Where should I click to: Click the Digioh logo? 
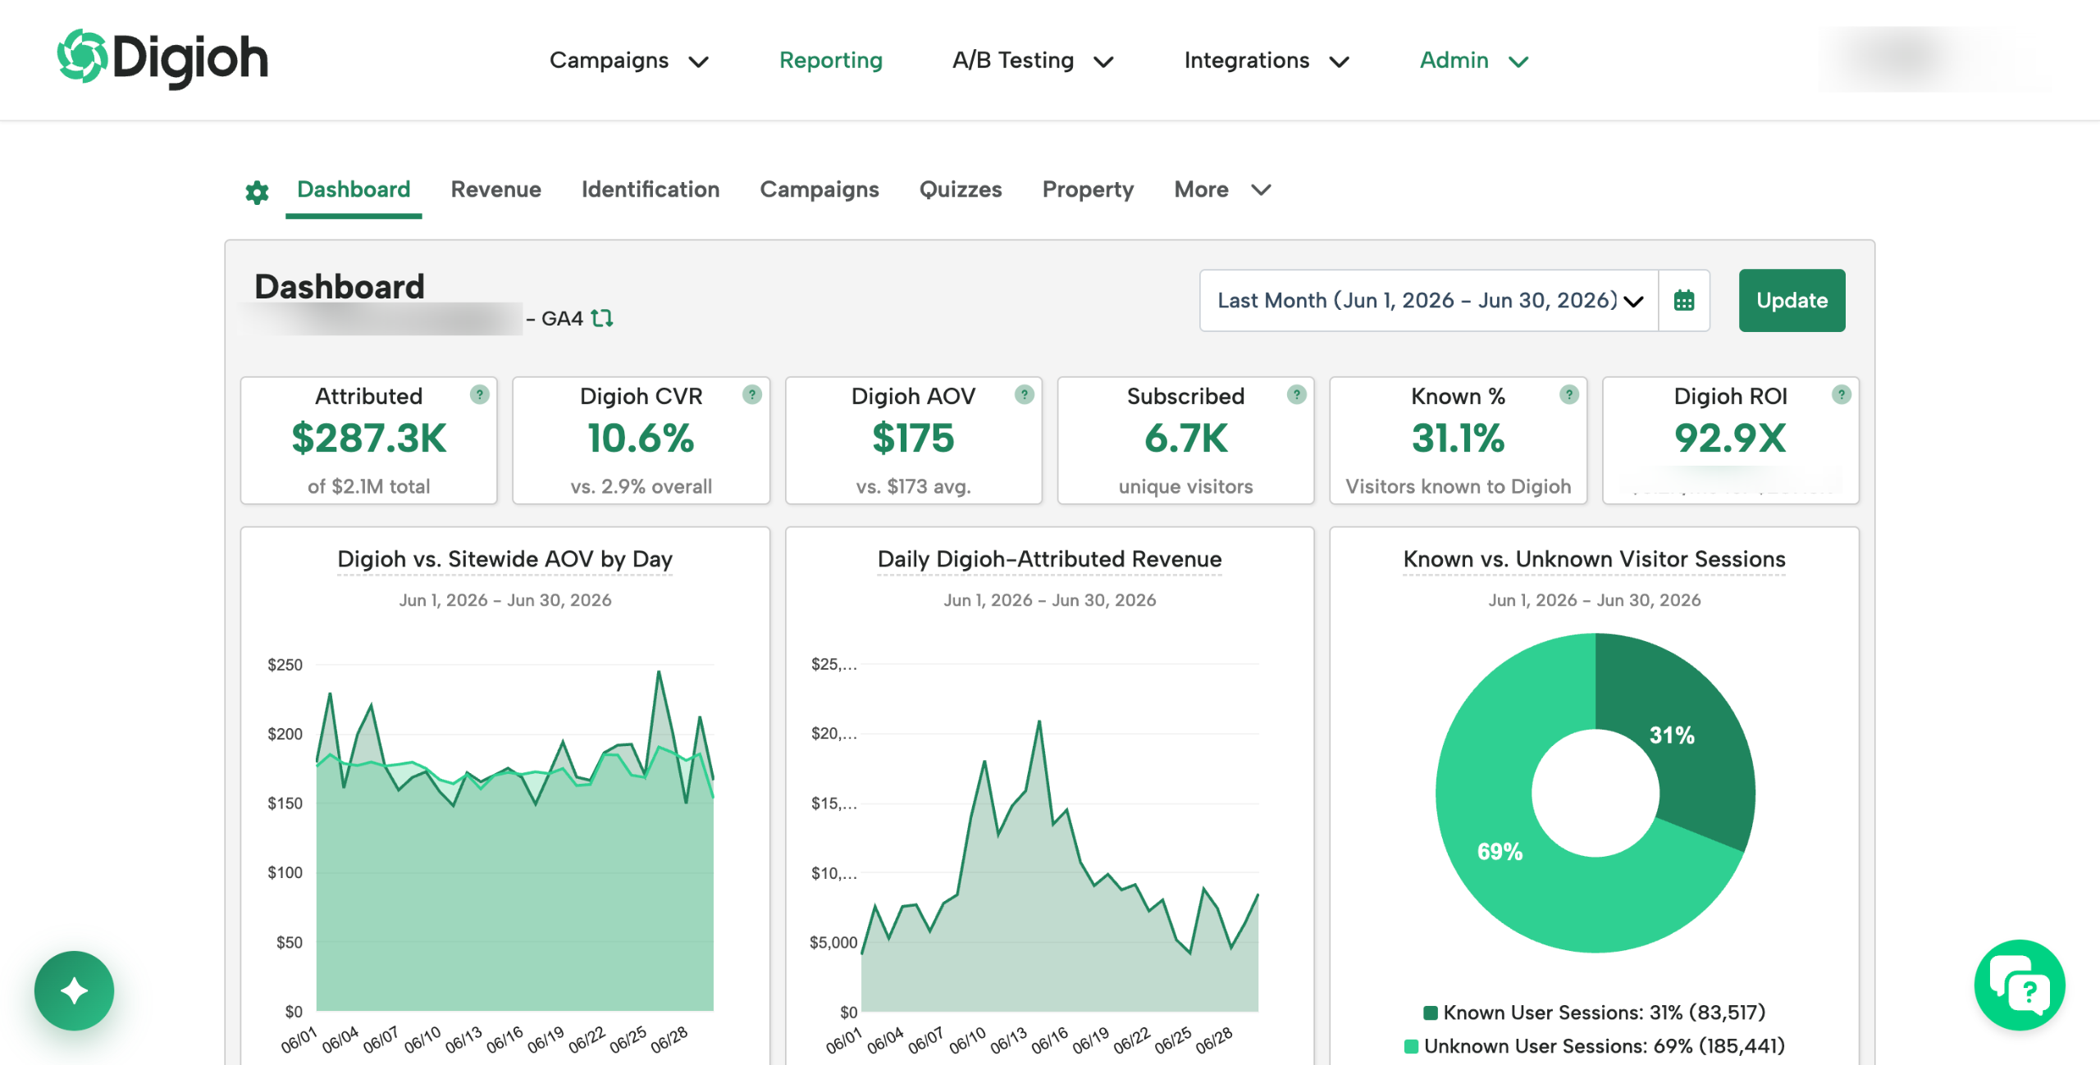pos(162,59)
